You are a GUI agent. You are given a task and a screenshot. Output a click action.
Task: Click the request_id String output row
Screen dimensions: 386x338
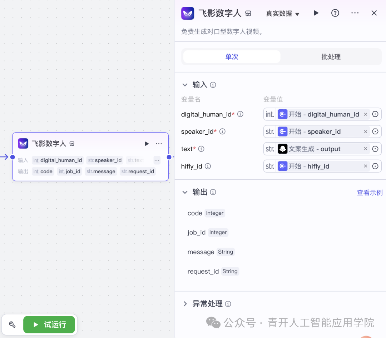213,271
